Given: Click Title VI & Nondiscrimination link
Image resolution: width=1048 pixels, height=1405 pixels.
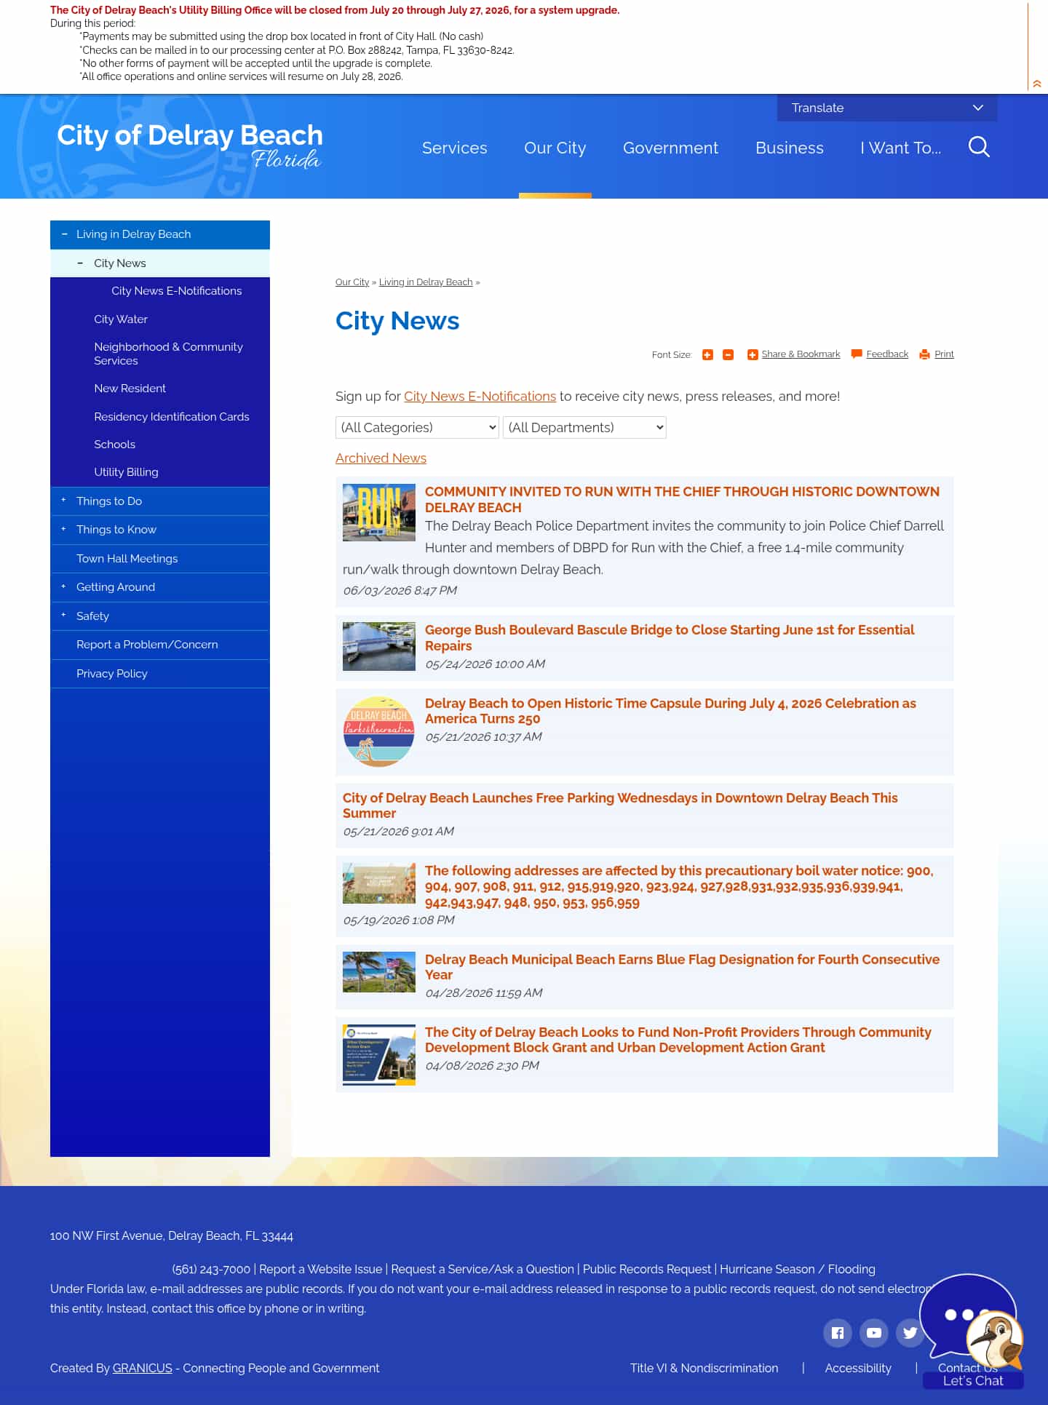Looking at the screenshot, I should pyautogui.click(x=704, y=1368).
